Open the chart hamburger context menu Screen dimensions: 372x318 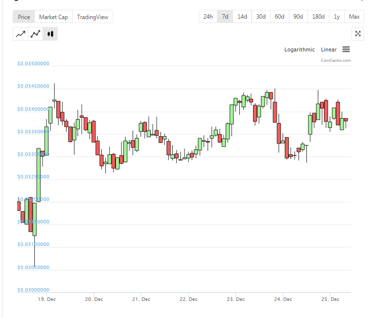coord(346,49)
